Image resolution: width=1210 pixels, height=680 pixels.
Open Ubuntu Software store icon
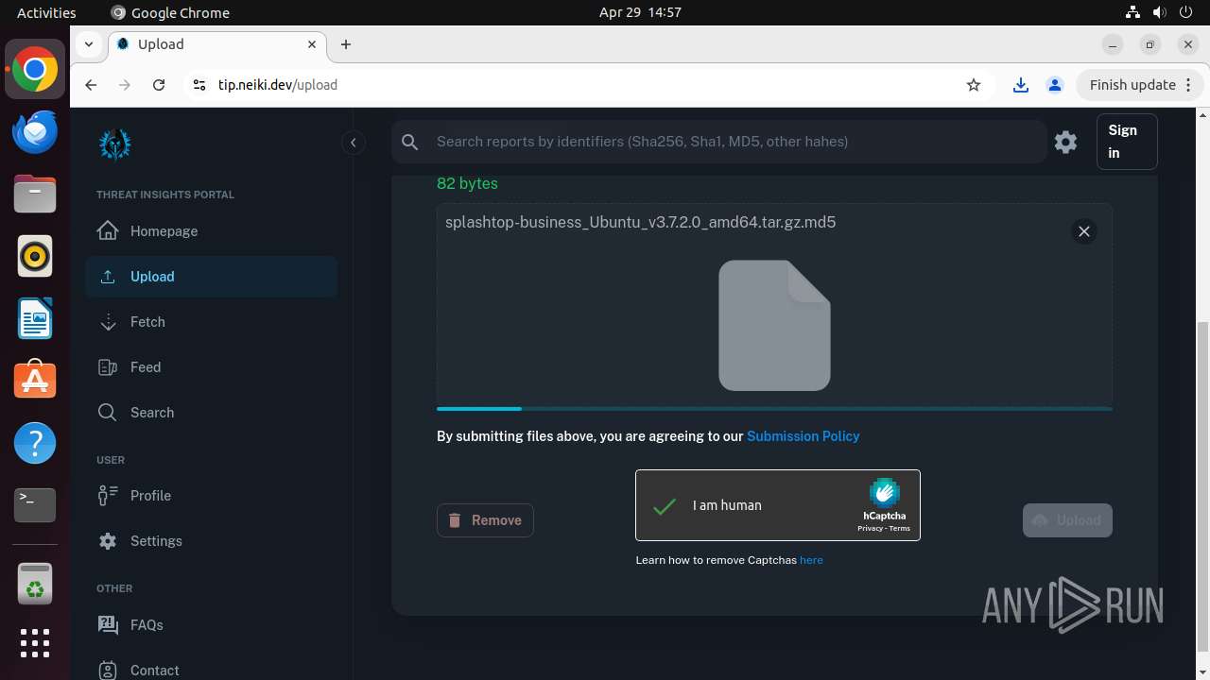pos(35,381)
